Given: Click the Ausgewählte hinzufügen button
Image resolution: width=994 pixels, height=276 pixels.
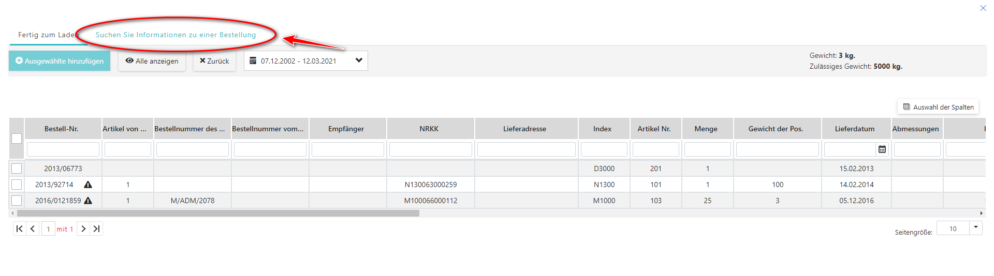Looking at the screenshot, I should tap(60, 61).
